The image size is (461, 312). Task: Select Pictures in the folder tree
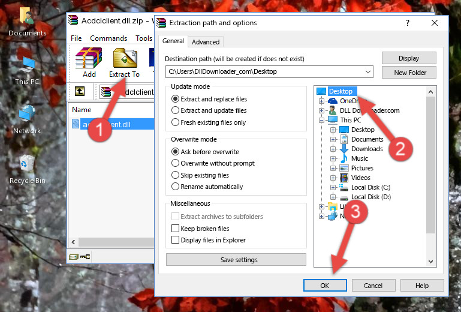[x=362, y=168]
